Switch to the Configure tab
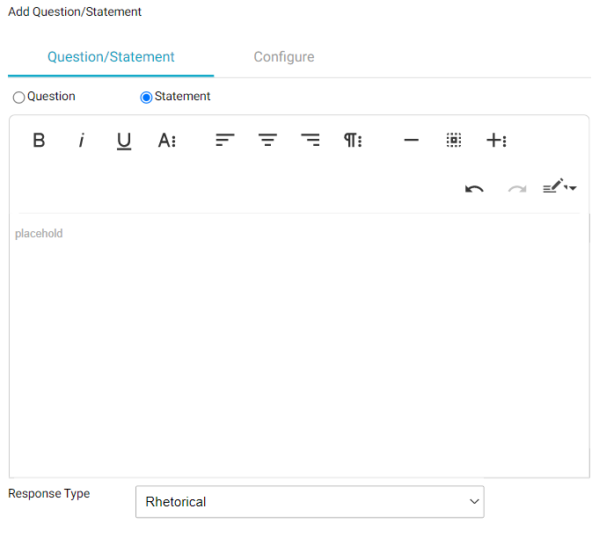Screen dimensions: 599x538 (283, 57)
